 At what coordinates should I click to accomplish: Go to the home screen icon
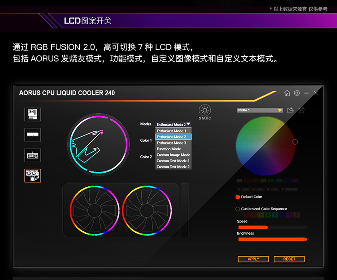(x=287, y=93)
